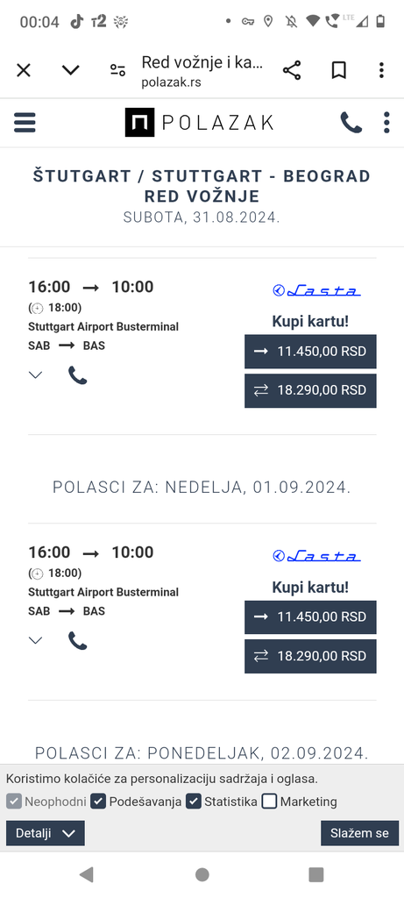This screenshot has height=898, width=404.
Task: Disable the Podešavanja cookie checkbox
Action: click(98, 802)
